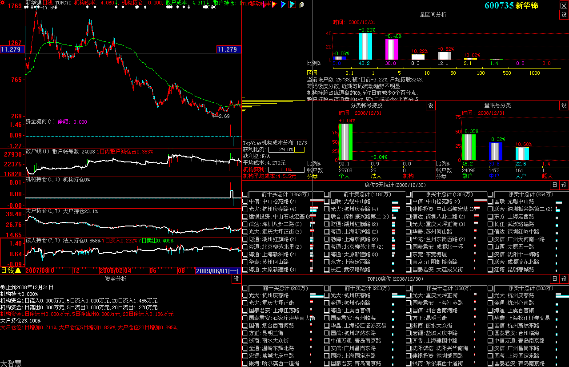Open settings '设' for 分类帐号持股 panel
The height and width of the screenshot is (367, 569).
click(x=430, y=105)
